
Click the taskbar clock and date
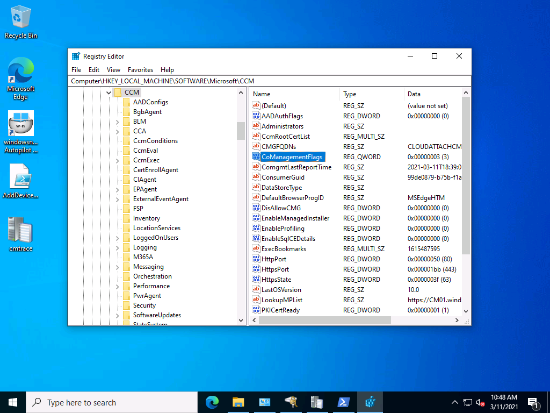tap(504, 402)
